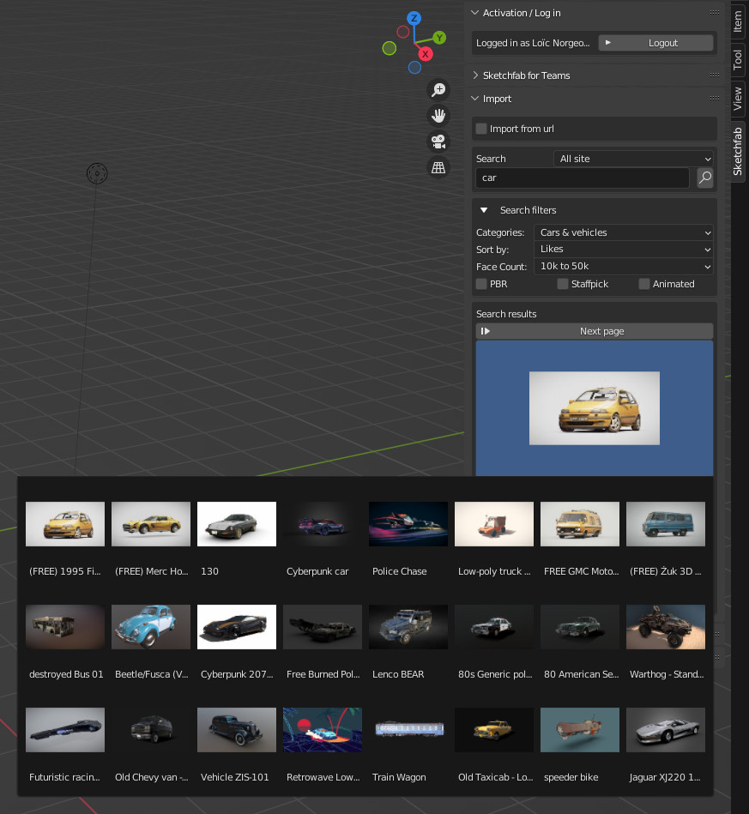Viewport: 749px width, 814px height.
Task: Enable the Import from url checkbox
Action: coord(481,129)
